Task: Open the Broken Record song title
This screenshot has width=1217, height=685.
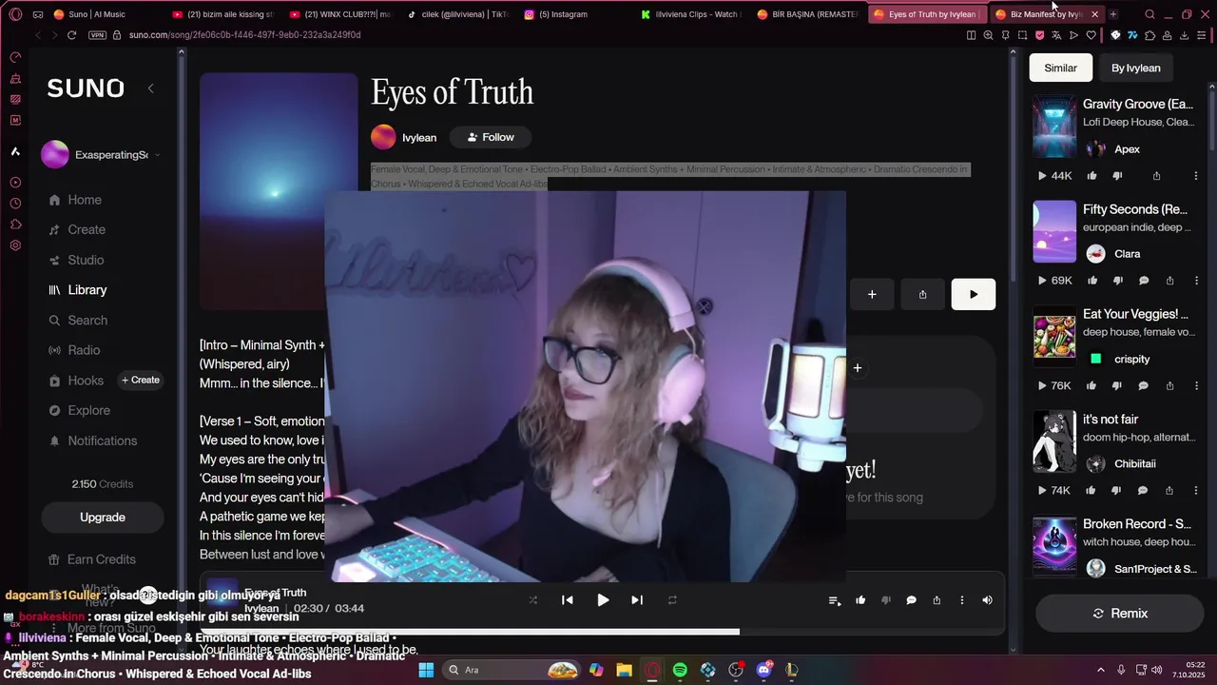Action: coord(1137,524)
